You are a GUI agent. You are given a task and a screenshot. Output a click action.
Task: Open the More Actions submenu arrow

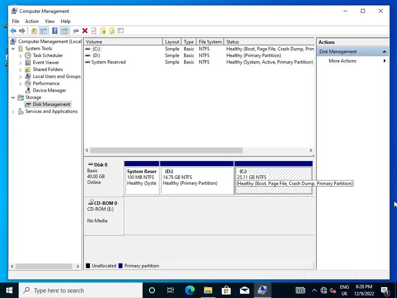click(x=385, y=61)
